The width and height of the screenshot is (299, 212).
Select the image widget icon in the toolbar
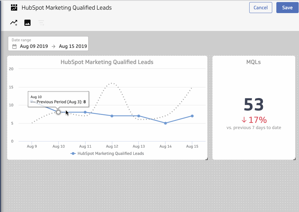(27, 22)
